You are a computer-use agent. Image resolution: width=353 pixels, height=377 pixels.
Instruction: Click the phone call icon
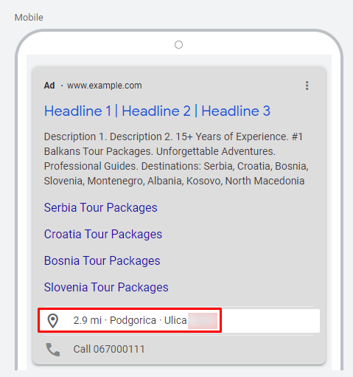(x=53, y=350)
